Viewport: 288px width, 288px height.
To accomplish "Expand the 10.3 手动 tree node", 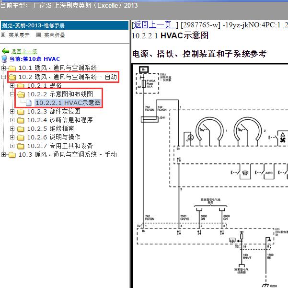I will (3, 154).
